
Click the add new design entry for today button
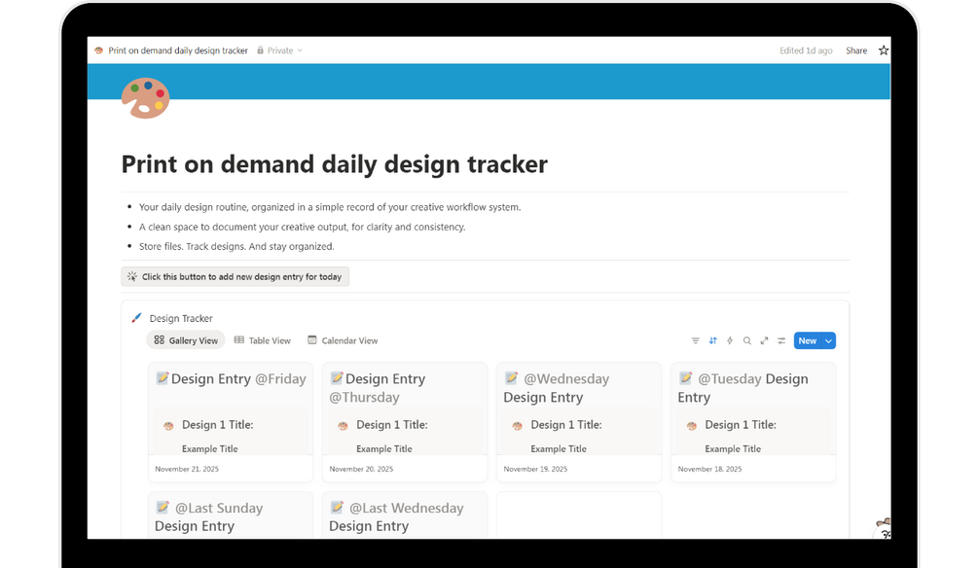235,276
